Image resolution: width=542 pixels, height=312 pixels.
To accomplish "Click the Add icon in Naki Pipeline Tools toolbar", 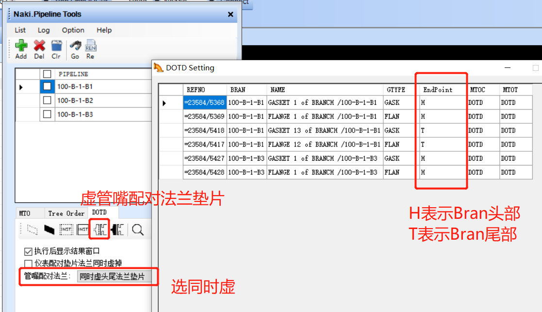I will (20, 46).
